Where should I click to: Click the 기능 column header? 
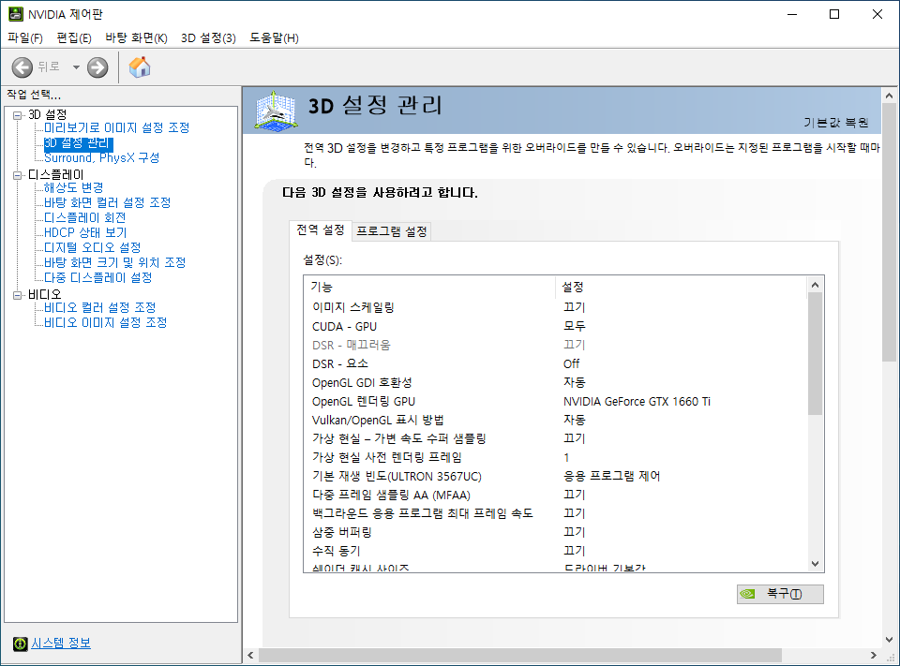[x=430, y=287]
